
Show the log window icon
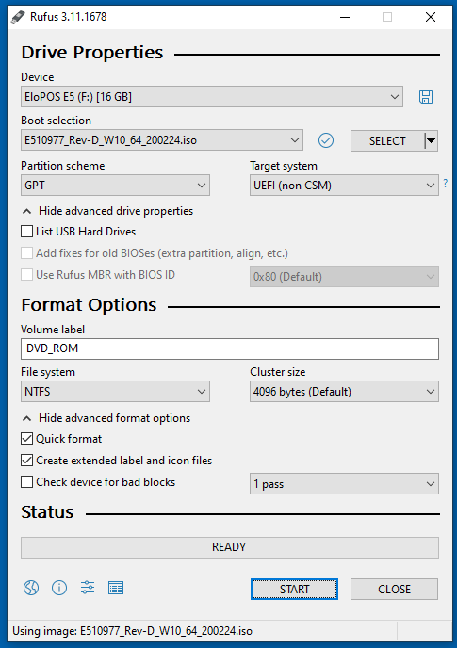pyautogui.click(x=115, y=588)
